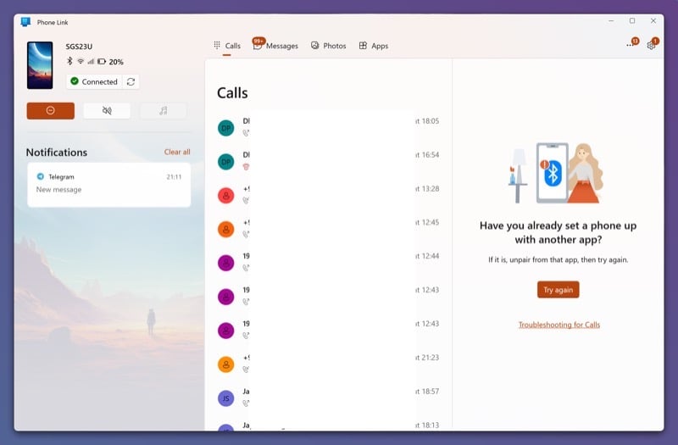Clear all notifications
678x445 pixels.
click(x=177, y=152)
